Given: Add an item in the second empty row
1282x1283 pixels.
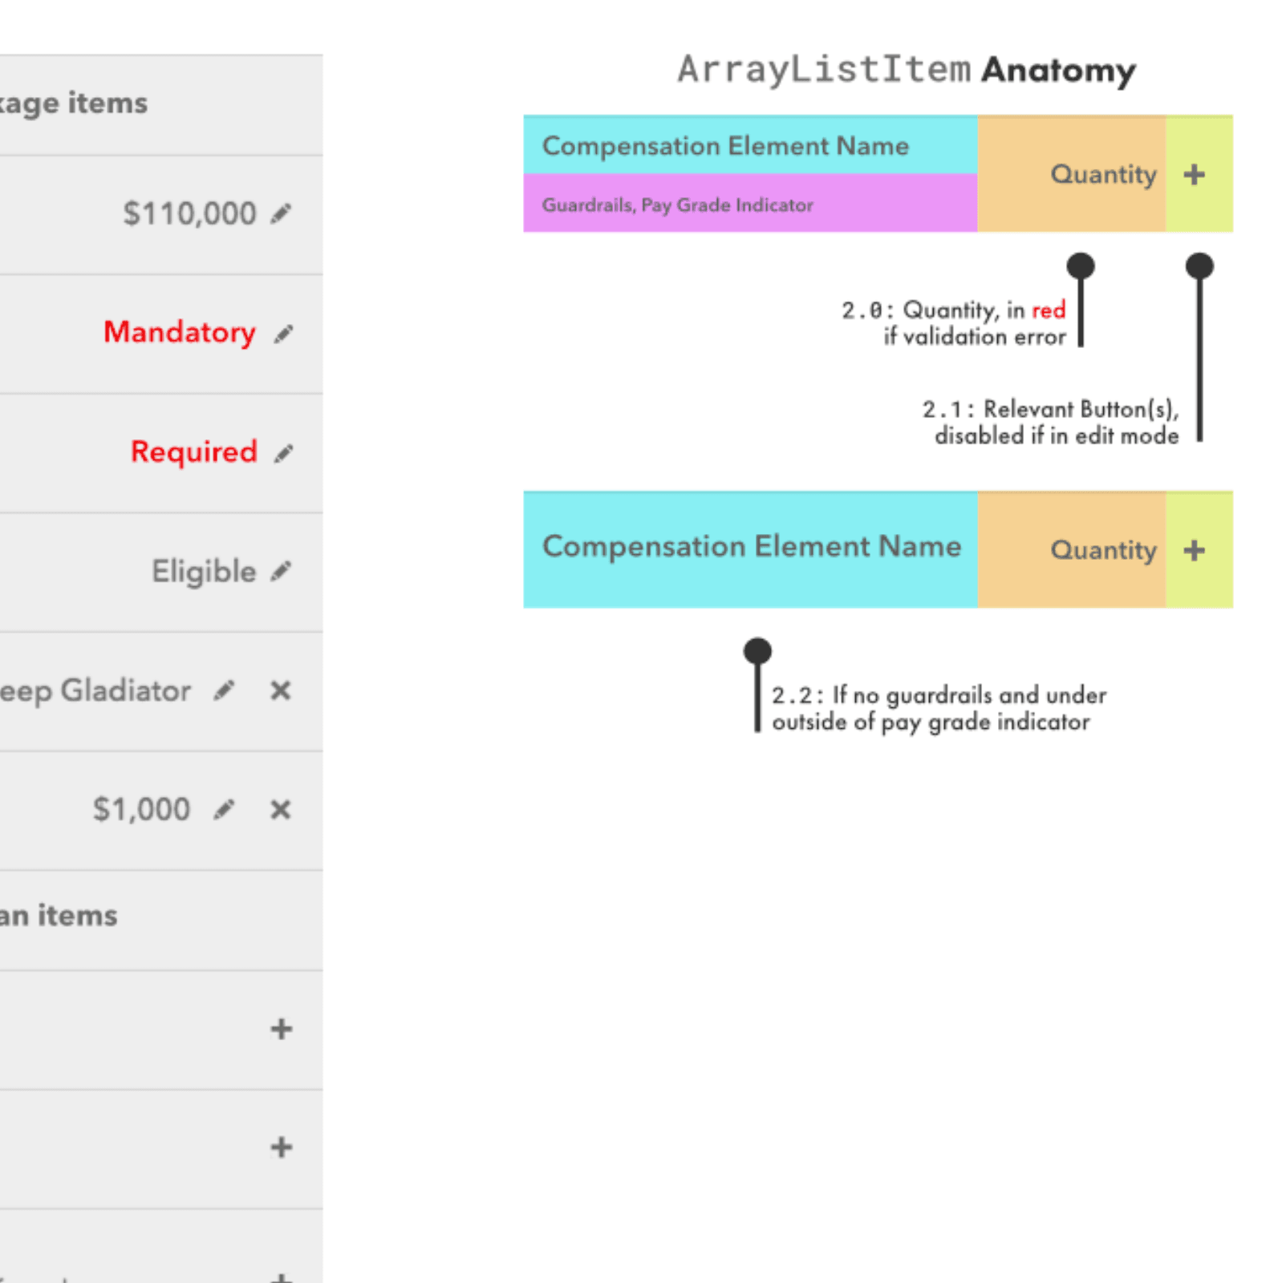Looking at the screenshot, I should 282,1148.
